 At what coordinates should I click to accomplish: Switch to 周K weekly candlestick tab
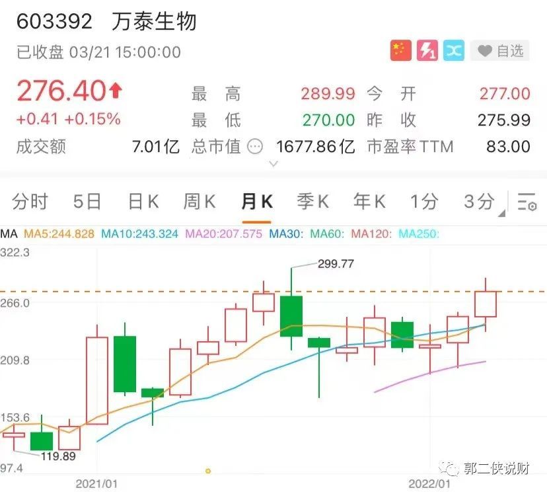[x=200, y=202]
